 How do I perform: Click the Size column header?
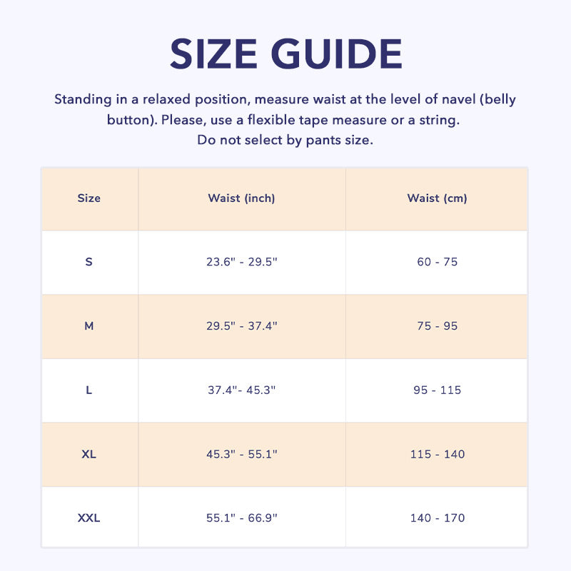(x=89, y=198)
